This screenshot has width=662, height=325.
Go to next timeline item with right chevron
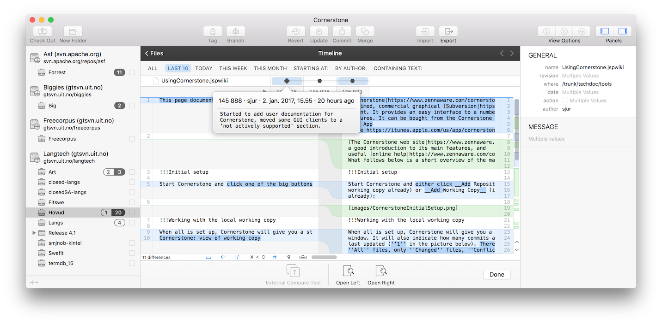(512, 53)
